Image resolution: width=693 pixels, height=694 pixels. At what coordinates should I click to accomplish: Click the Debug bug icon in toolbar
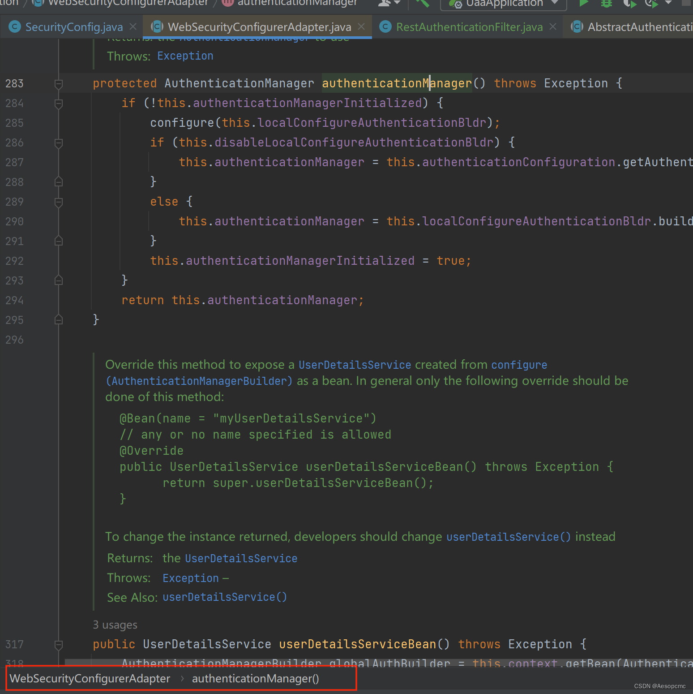coord(607,3)
